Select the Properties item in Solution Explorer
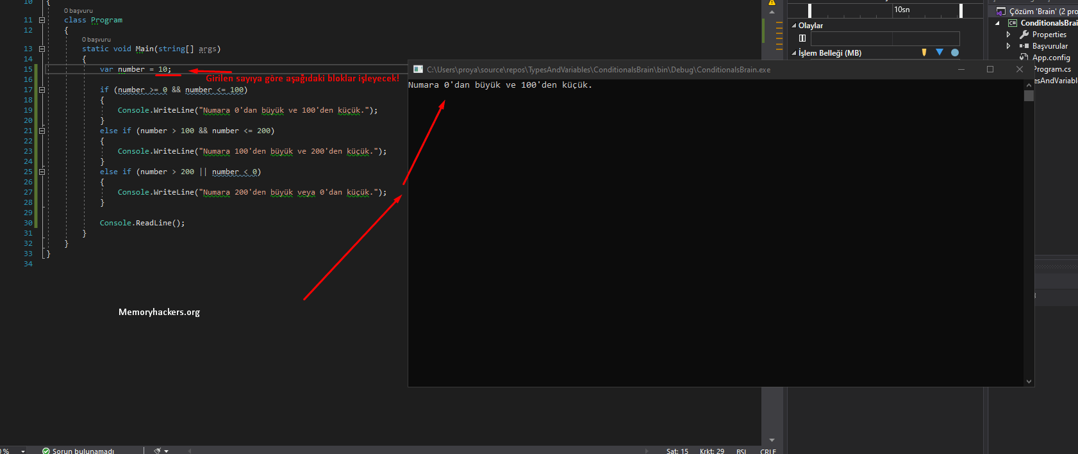1078x454 pixels. pyautogui.click(x=1049, y=35)
